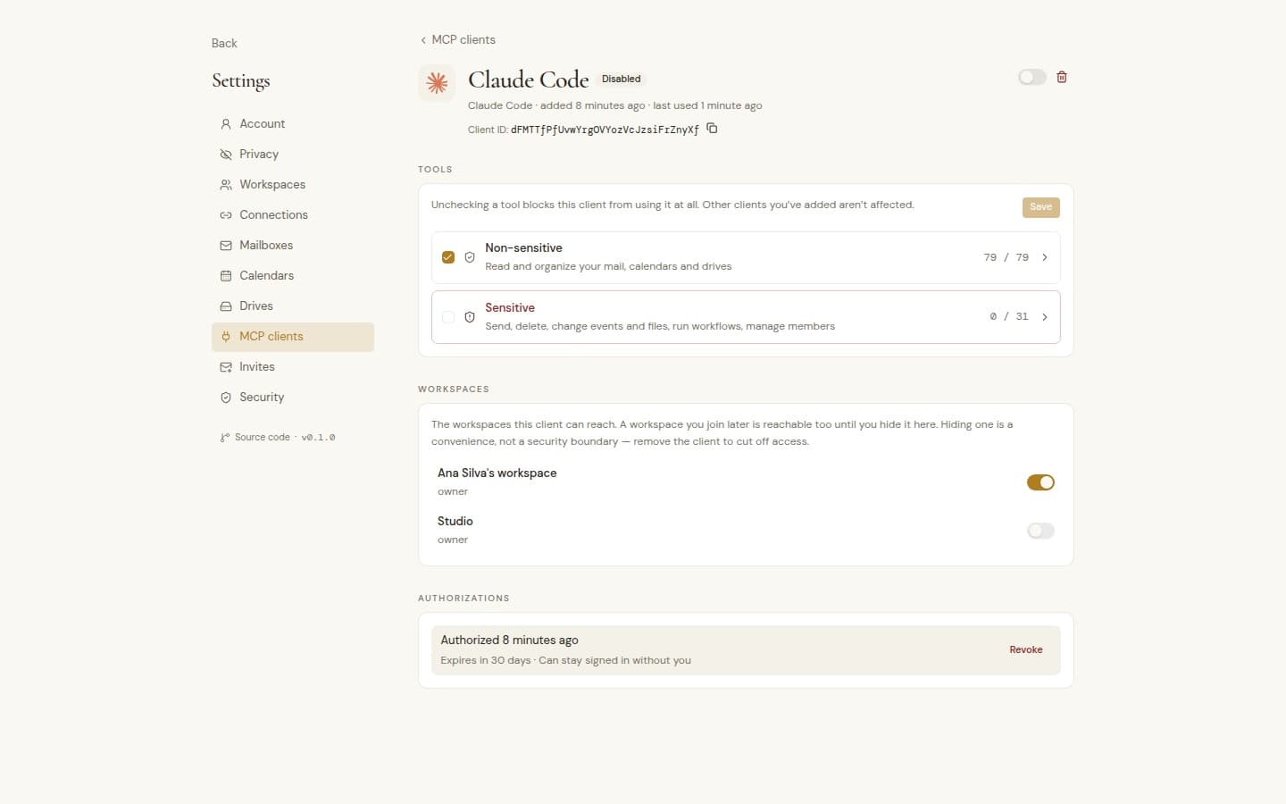Click the shield icon beside Non-sensitive

(x=470, y=257)
